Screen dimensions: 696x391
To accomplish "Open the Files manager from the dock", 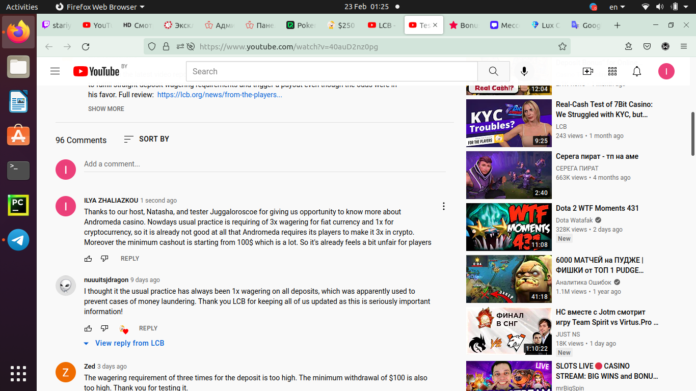I will 18,67.
